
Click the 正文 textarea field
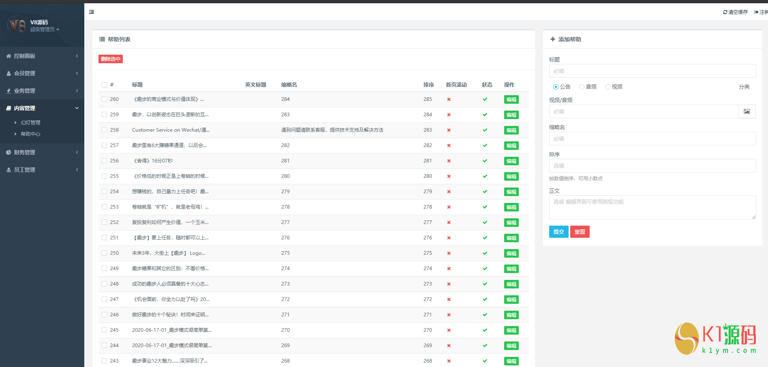[x=652, y=207]
